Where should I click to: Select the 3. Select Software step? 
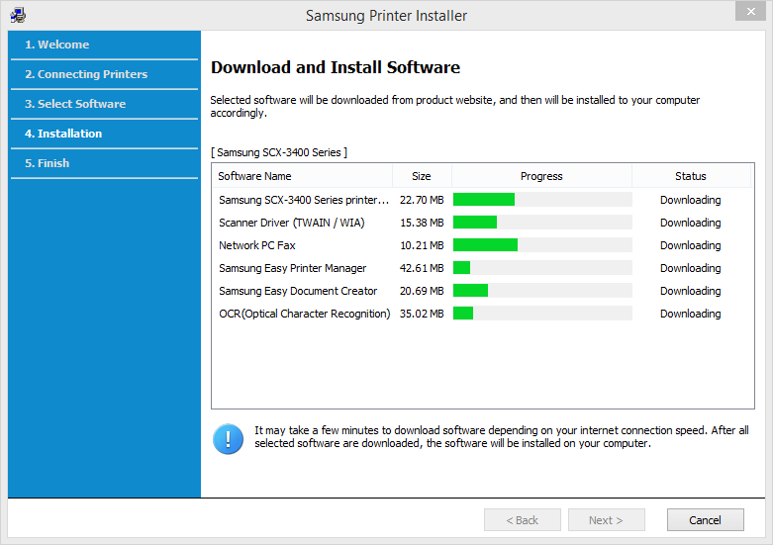(75, 104)
